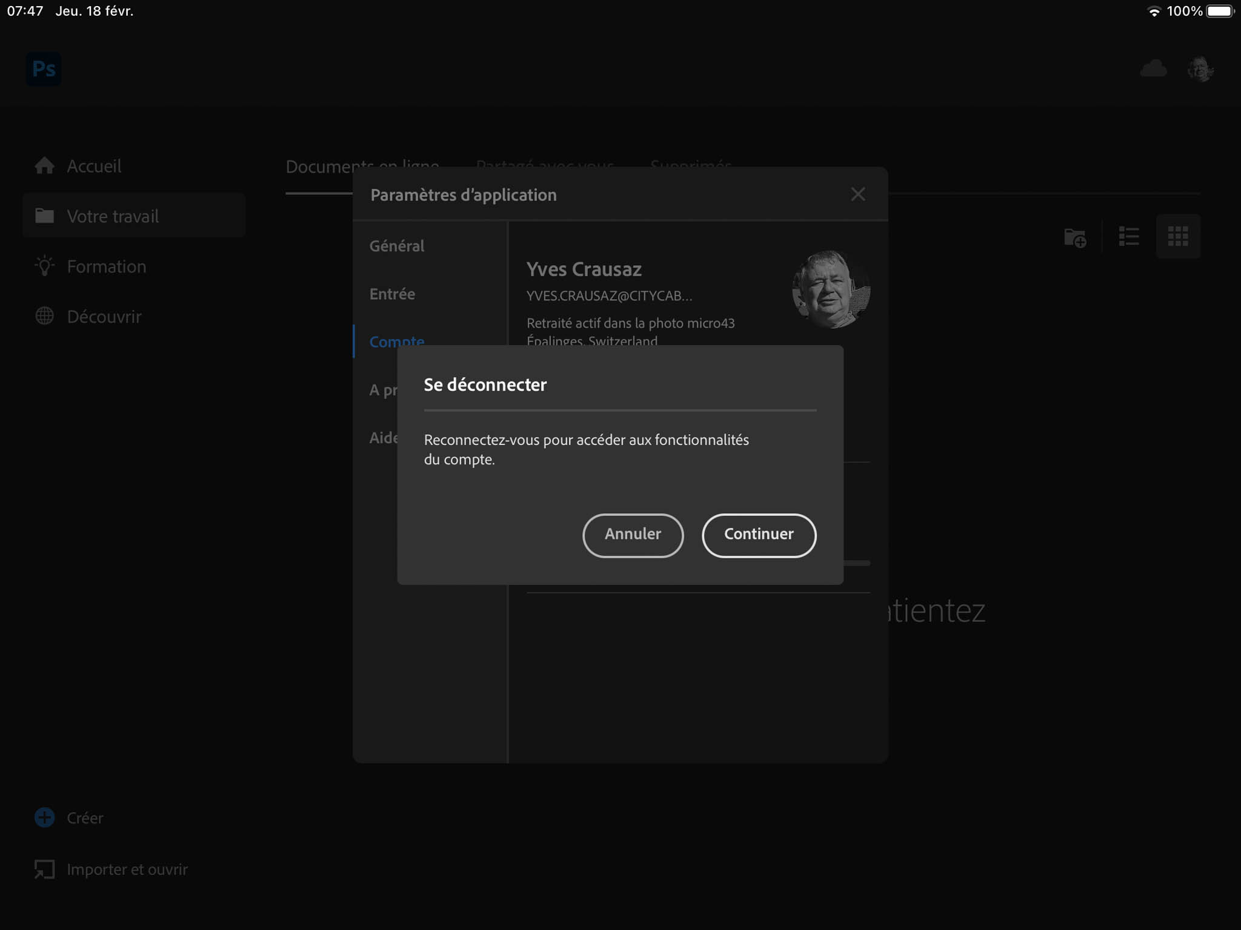Image resolution: width=1241 pixels, height=930 pixels.
Task: Click the Photoshop Ps logo
Action: (x=44, y=69)
